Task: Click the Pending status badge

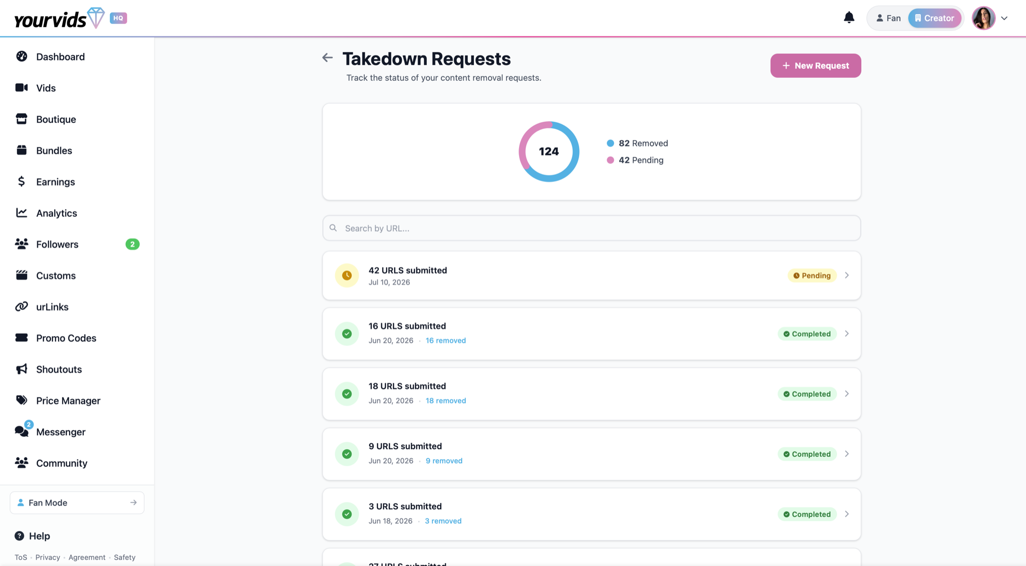Action: [x=812, y=275]
